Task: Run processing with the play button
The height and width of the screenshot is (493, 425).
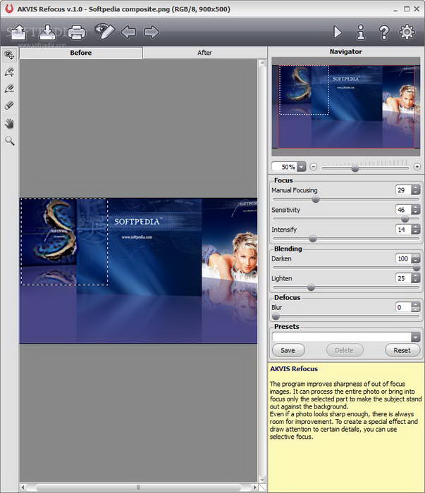Action: pos(338,32)
